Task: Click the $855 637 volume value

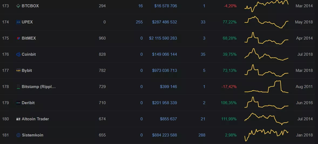Action: click(x=168, y=119)
